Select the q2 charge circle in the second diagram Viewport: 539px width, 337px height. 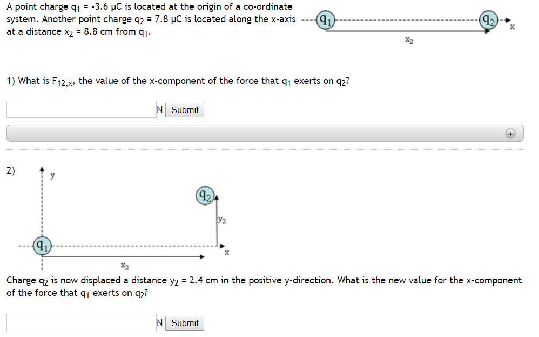(204, 195)
